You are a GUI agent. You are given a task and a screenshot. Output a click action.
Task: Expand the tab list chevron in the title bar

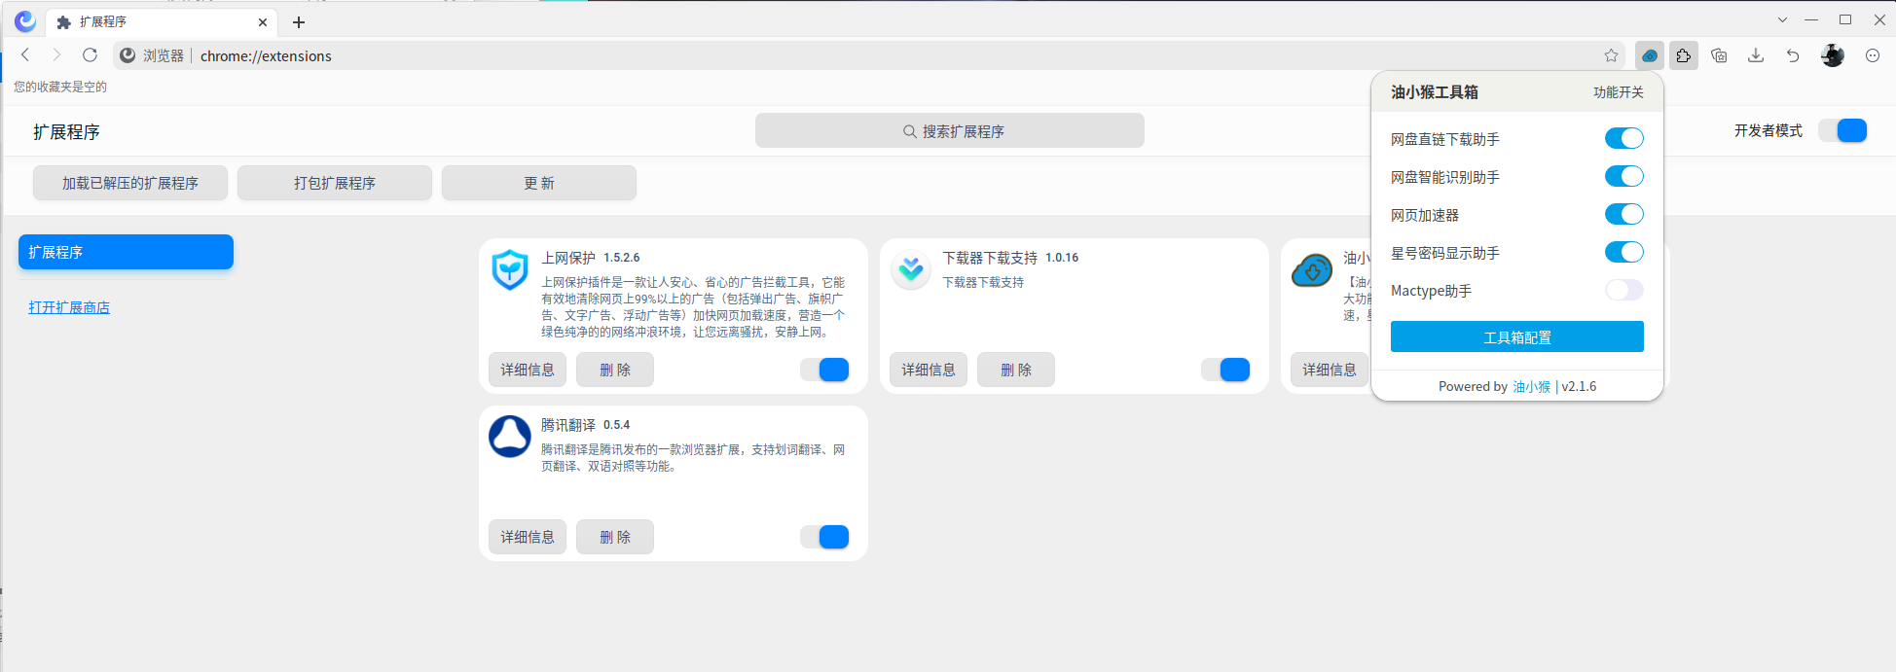pos(1782,19)
